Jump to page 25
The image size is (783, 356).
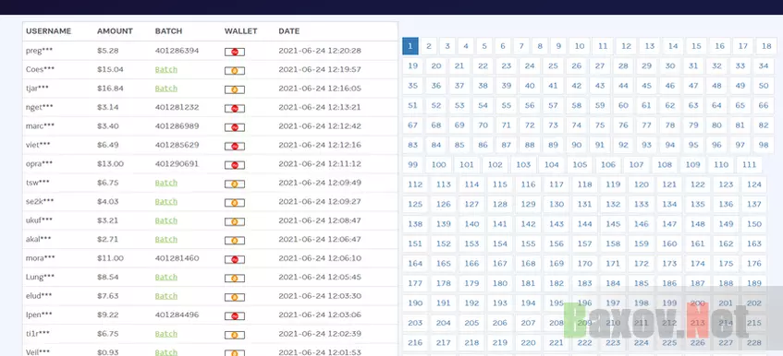coord(554,65)
